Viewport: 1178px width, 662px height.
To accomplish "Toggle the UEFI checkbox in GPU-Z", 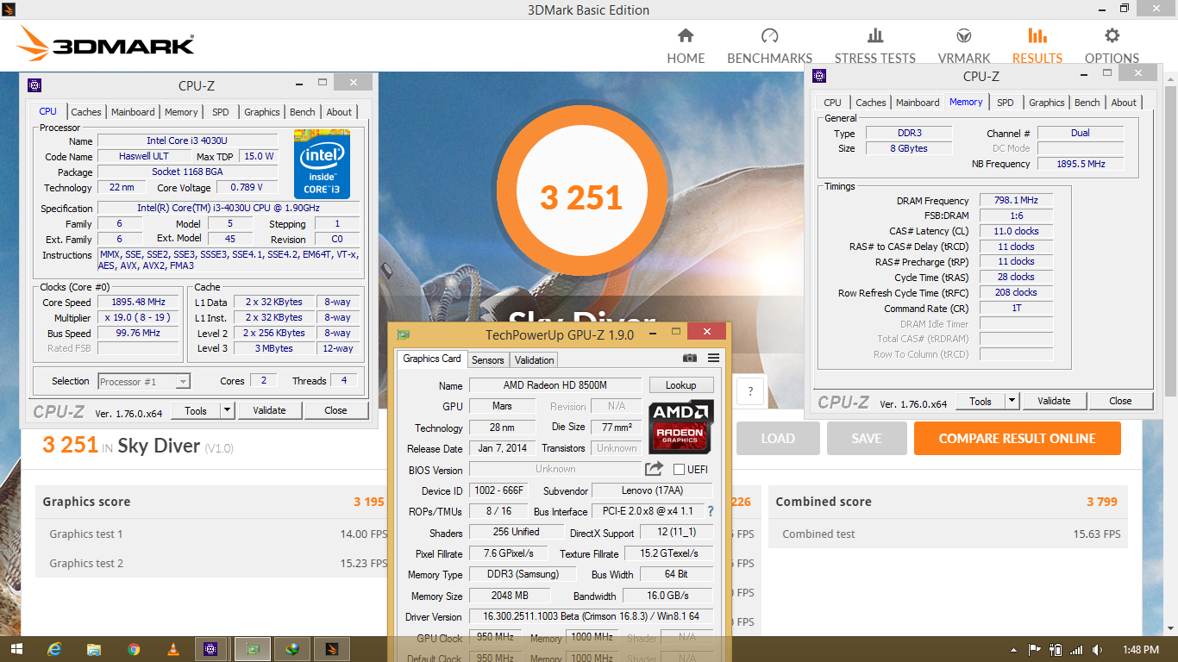I will (679, 469).
